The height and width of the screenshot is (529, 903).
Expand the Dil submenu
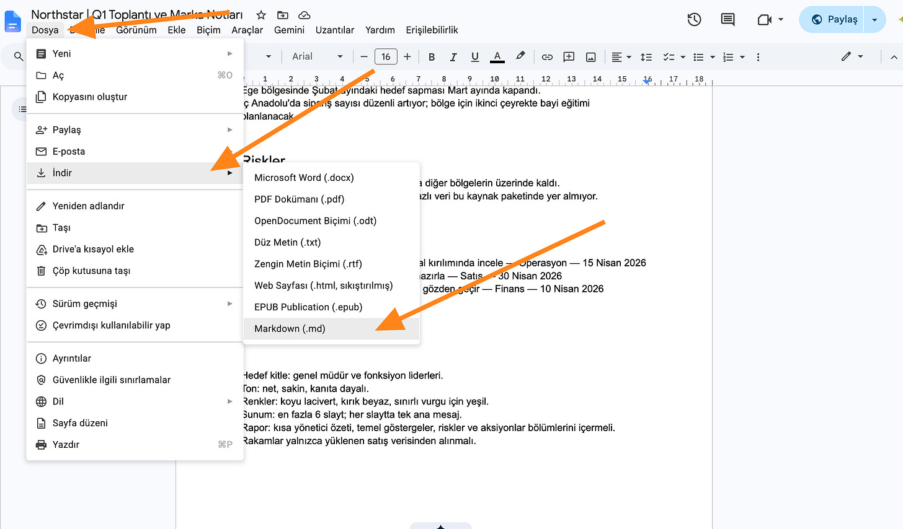pyautogui.click(x=135, y=402)
